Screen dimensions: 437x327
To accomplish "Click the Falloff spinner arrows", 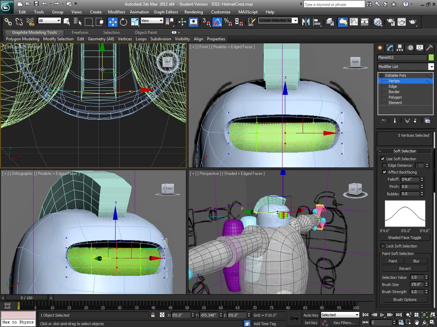I will click(x=422, y=179).
